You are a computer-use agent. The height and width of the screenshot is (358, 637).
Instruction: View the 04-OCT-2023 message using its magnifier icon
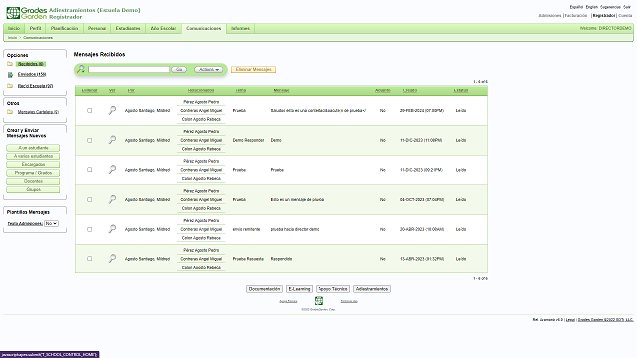point(112,199)
